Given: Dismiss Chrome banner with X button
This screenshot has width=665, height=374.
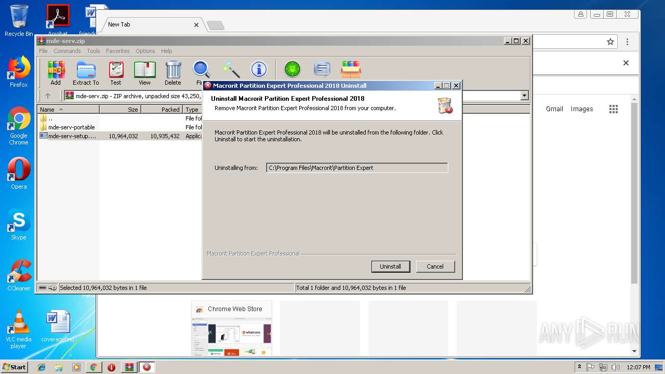Looking at the screenshot, I should 626,63.
